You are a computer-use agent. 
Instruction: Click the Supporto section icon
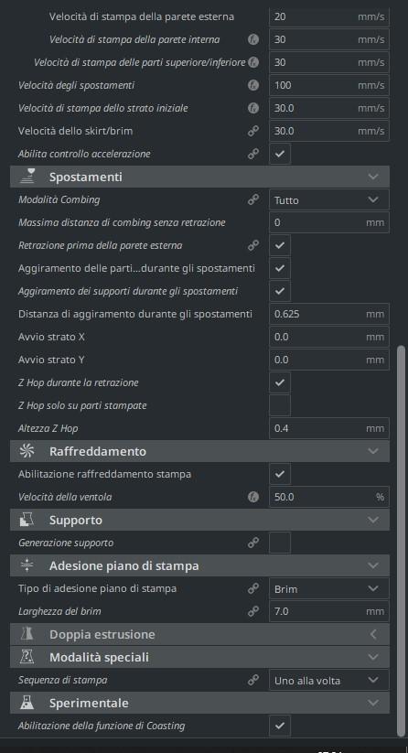pos(27,520)
